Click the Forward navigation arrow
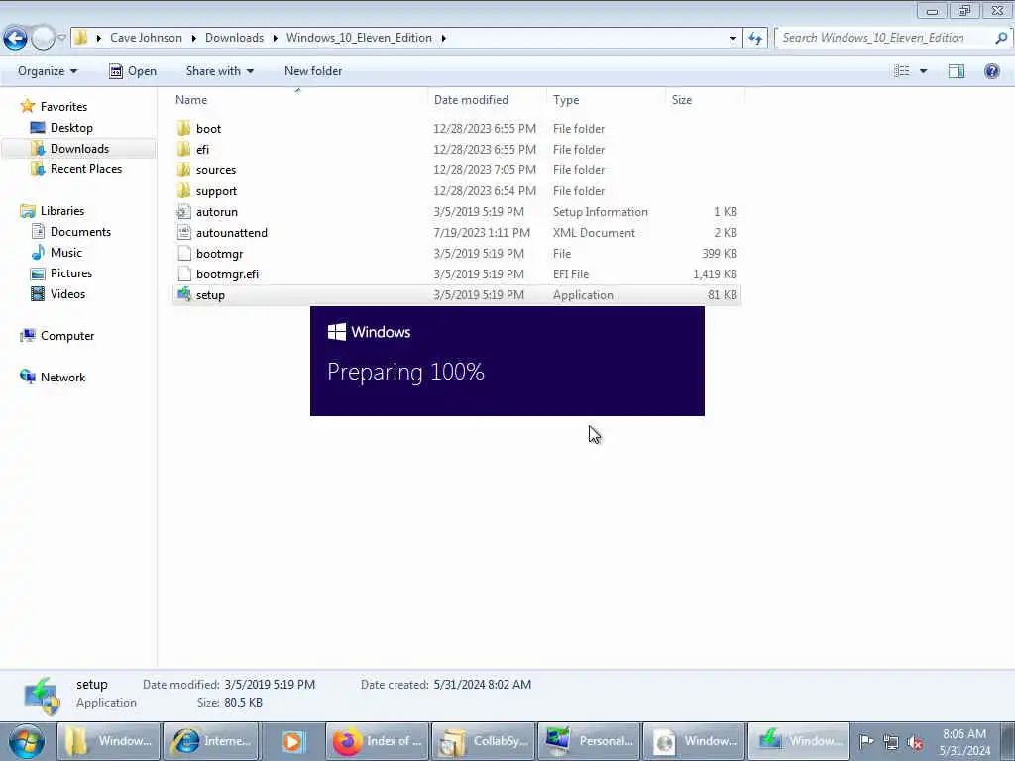1015x761 pixels. [43, 39]
